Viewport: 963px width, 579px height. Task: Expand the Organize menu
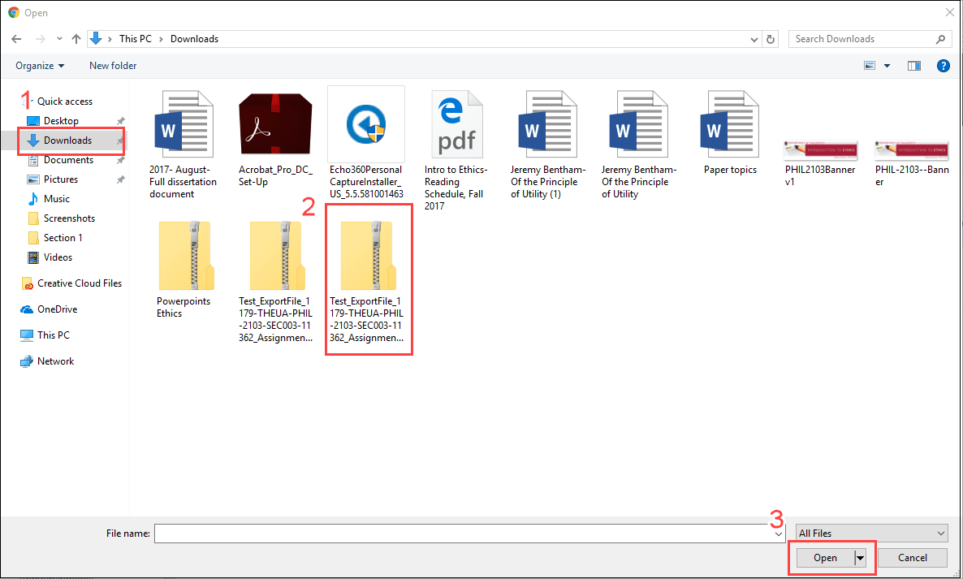[x=39, y=66]
